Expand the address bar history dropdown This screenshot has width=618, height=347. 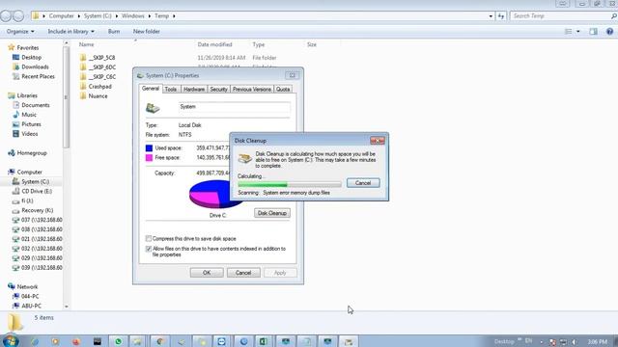click(x=491, y=16)
